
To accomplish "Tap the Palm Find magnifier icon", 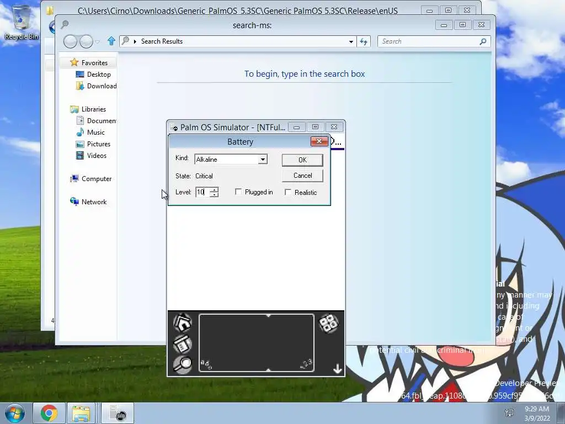I will click(183, 364).
